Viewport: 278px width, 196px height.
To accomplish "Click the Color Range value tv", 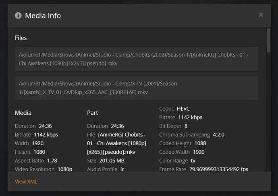I will coord(193,161).
